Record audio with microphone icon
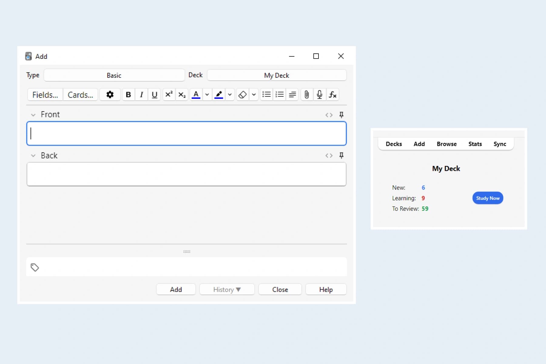 319,95
